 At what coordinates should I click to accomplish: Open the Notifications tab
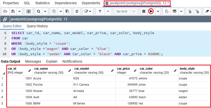(72, 61)
